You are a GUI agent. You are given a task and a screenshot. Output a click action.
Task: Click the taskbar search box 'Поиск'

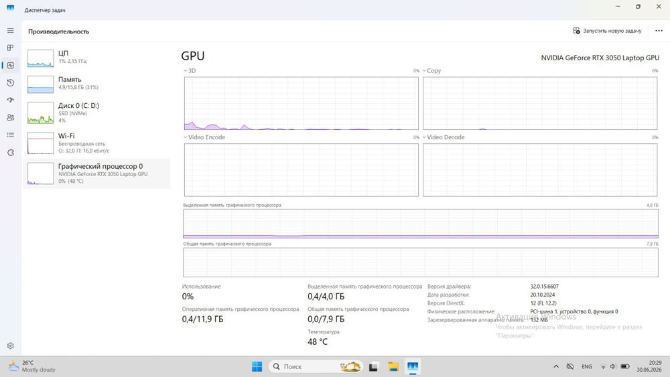tap(316, 366)
